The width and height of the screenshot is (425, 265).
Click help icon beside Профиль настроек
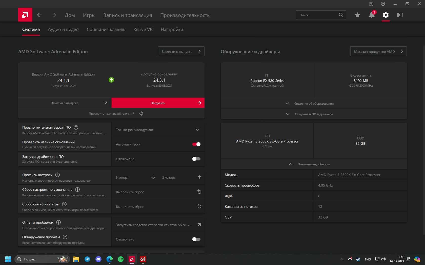coord(57,175)
